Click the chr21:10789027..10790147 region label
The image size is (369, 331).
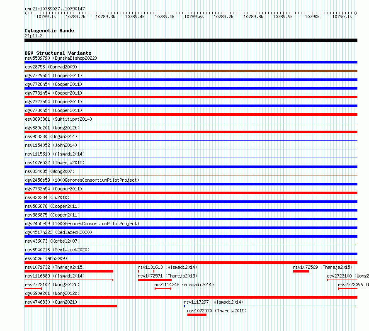click(55, 9)
